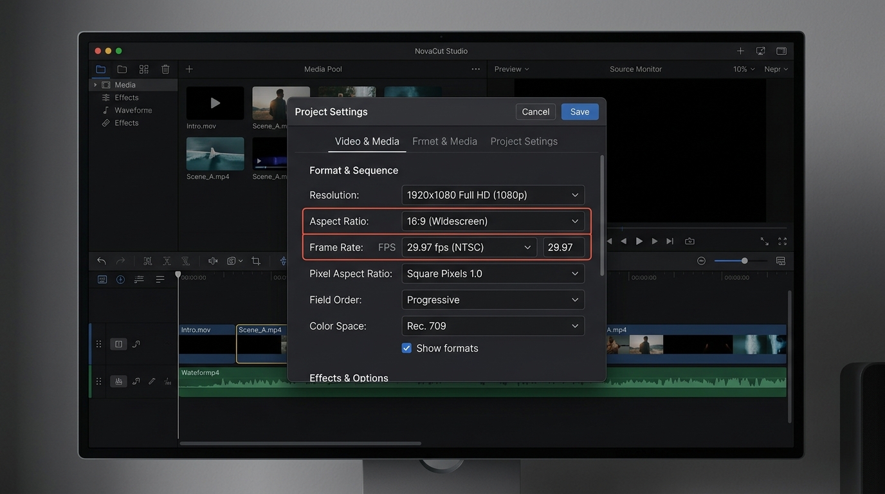
Task: Skip to end in preview transport
Action: 670,241
